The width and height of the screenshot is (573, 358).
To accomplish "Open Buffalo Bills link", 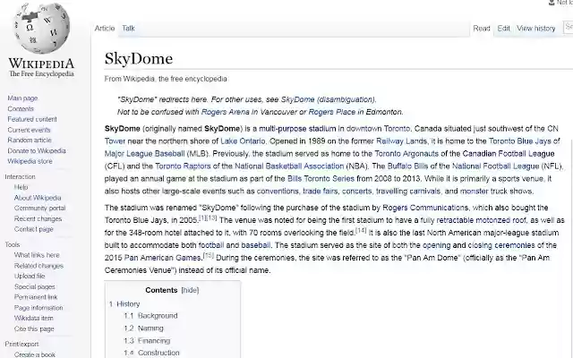I will point(407,166).
